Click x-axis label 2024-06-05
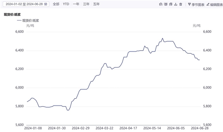223x132 pixels. click(x=176, y=128)
